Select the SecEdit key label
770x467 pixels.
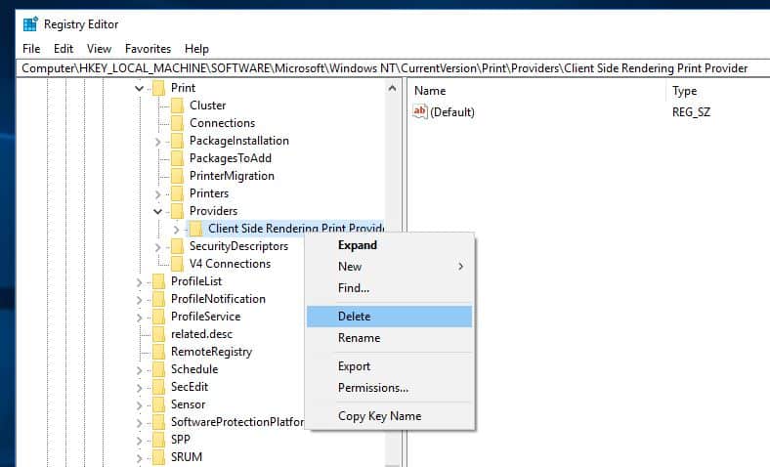coord(190,388)
